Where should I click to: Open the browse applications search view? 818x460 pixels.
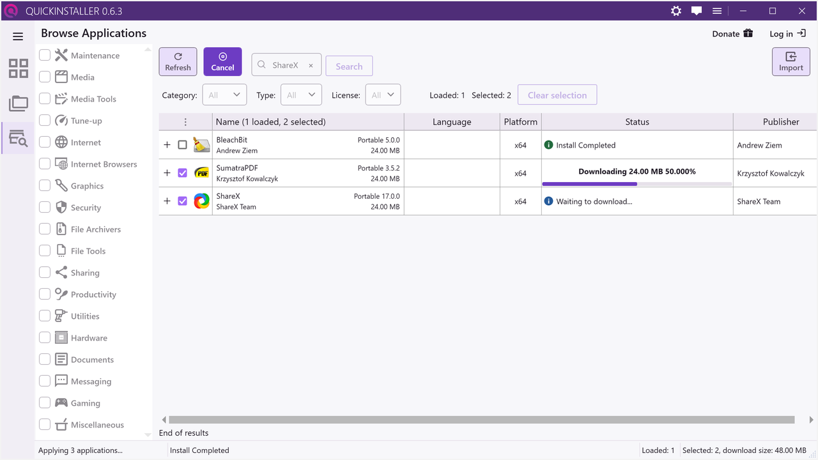18,137
